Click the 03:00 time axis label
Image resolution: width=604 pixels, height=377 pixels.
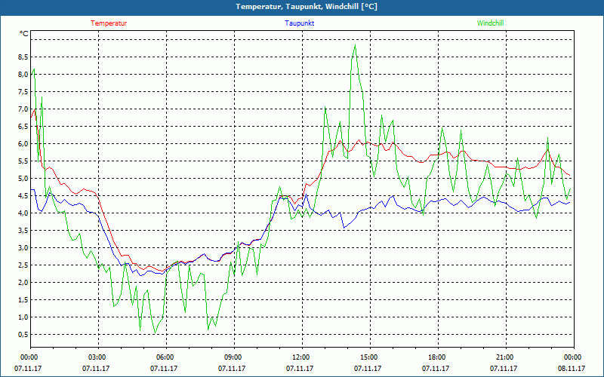click(98, 357)
